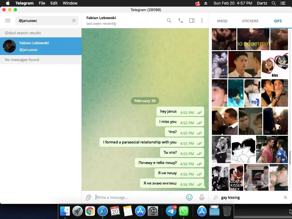Click the 'Я не знаю инглиш' message
Image resolution: width=292 pixels, height=219 pixels.
point(172,183)
